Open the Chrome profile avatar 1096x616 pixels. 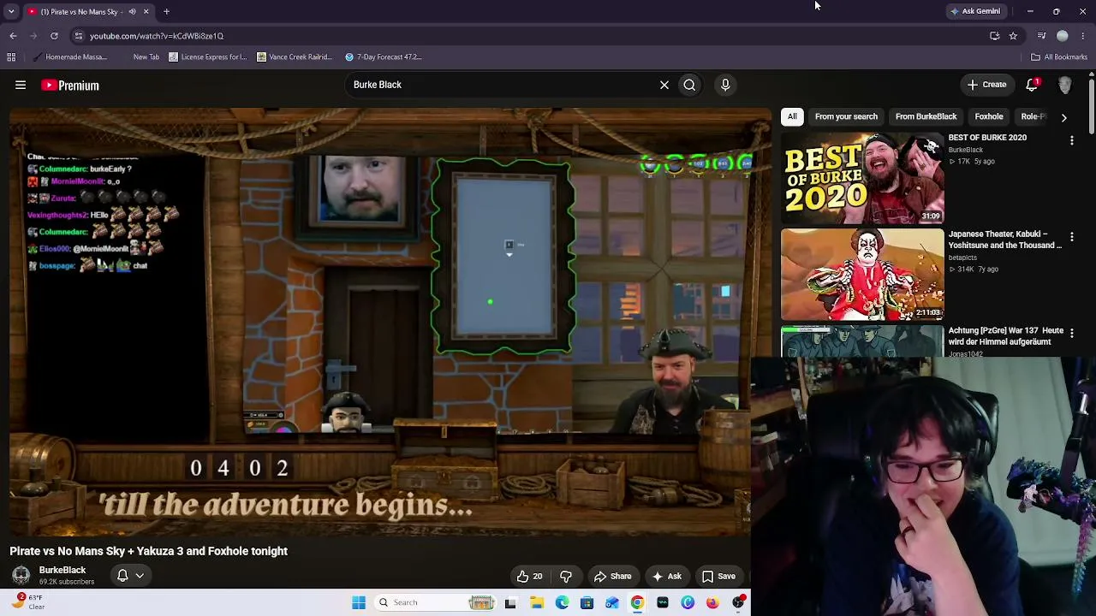coord(1063,36)
